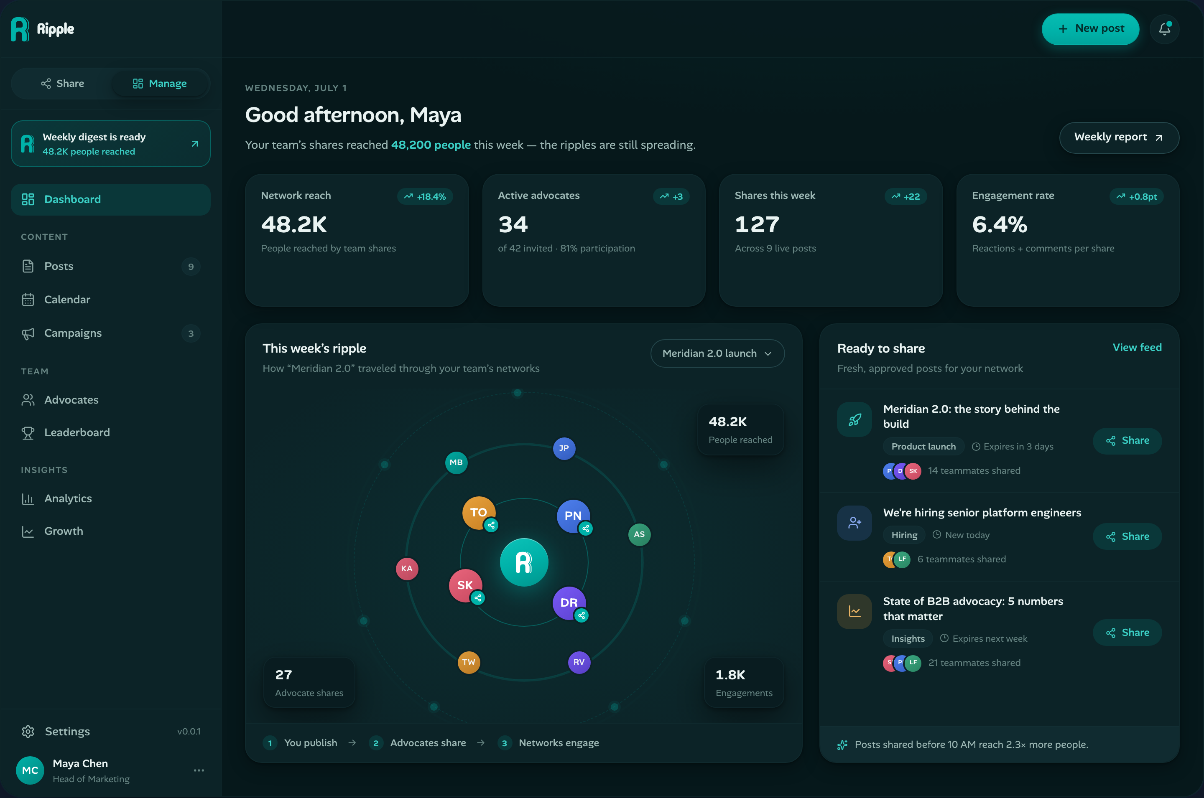Screen dimensions: 1204x798
Task: Open Analytics under Insights
Action: point(110,499)
